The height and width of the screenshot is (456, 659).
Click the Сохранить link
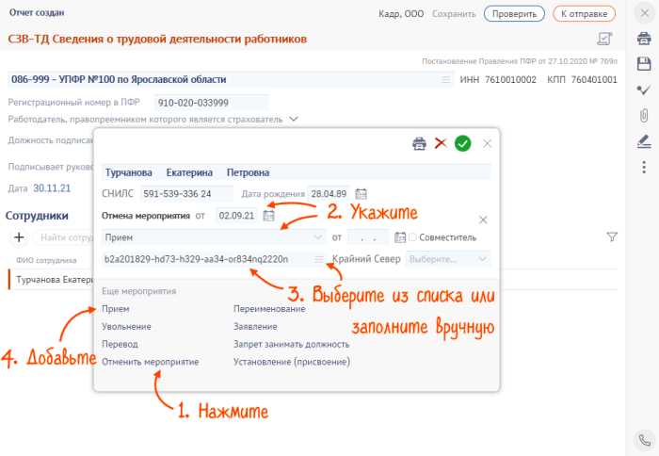tap(454, 14)
